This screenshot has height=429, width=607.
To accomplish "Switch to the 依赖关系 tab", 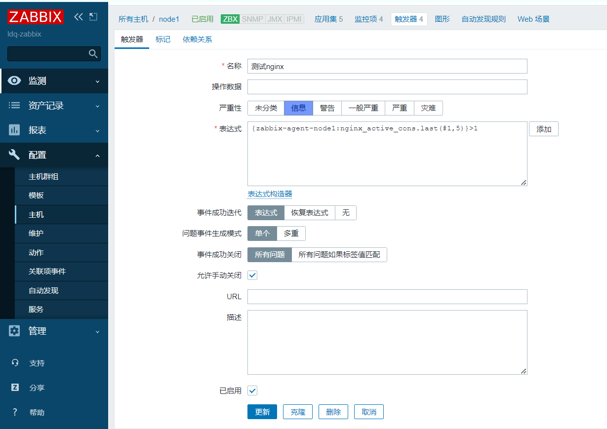I will coord(197,39).
